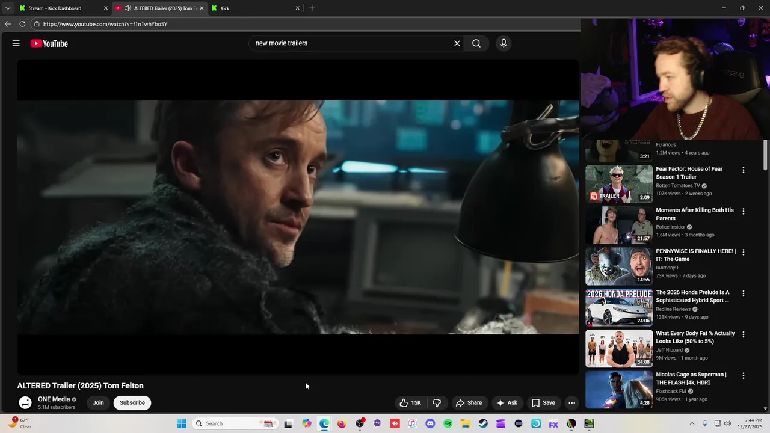Click the suggested videos scrollbar
The image size is (770, 433).
tap(765, 155)
